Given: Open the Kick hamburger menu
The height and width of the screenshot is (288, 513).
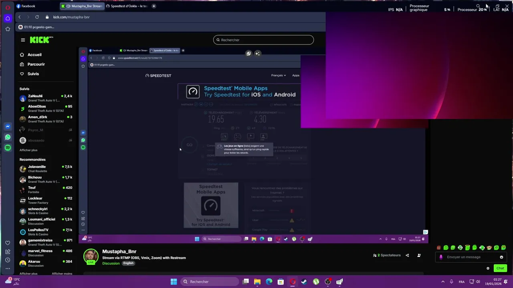Looking at the screenshot, I should pyautogui.click(x=23, y=40).
